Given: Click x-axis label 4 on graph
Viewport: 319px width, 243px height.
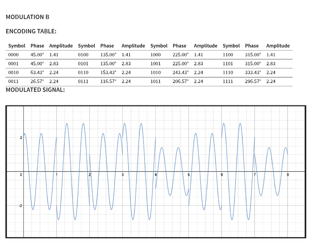Looking at the screenshot, I should [x=156, y=175].
